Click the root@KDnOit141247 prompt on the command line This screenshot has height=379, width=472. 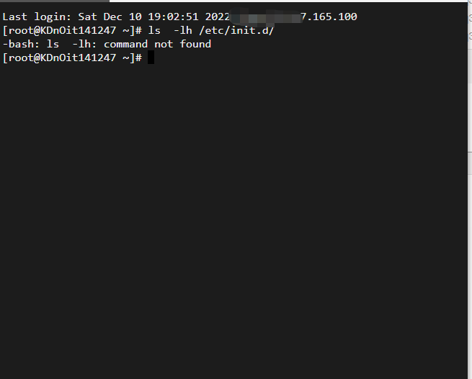pos(66,30)
